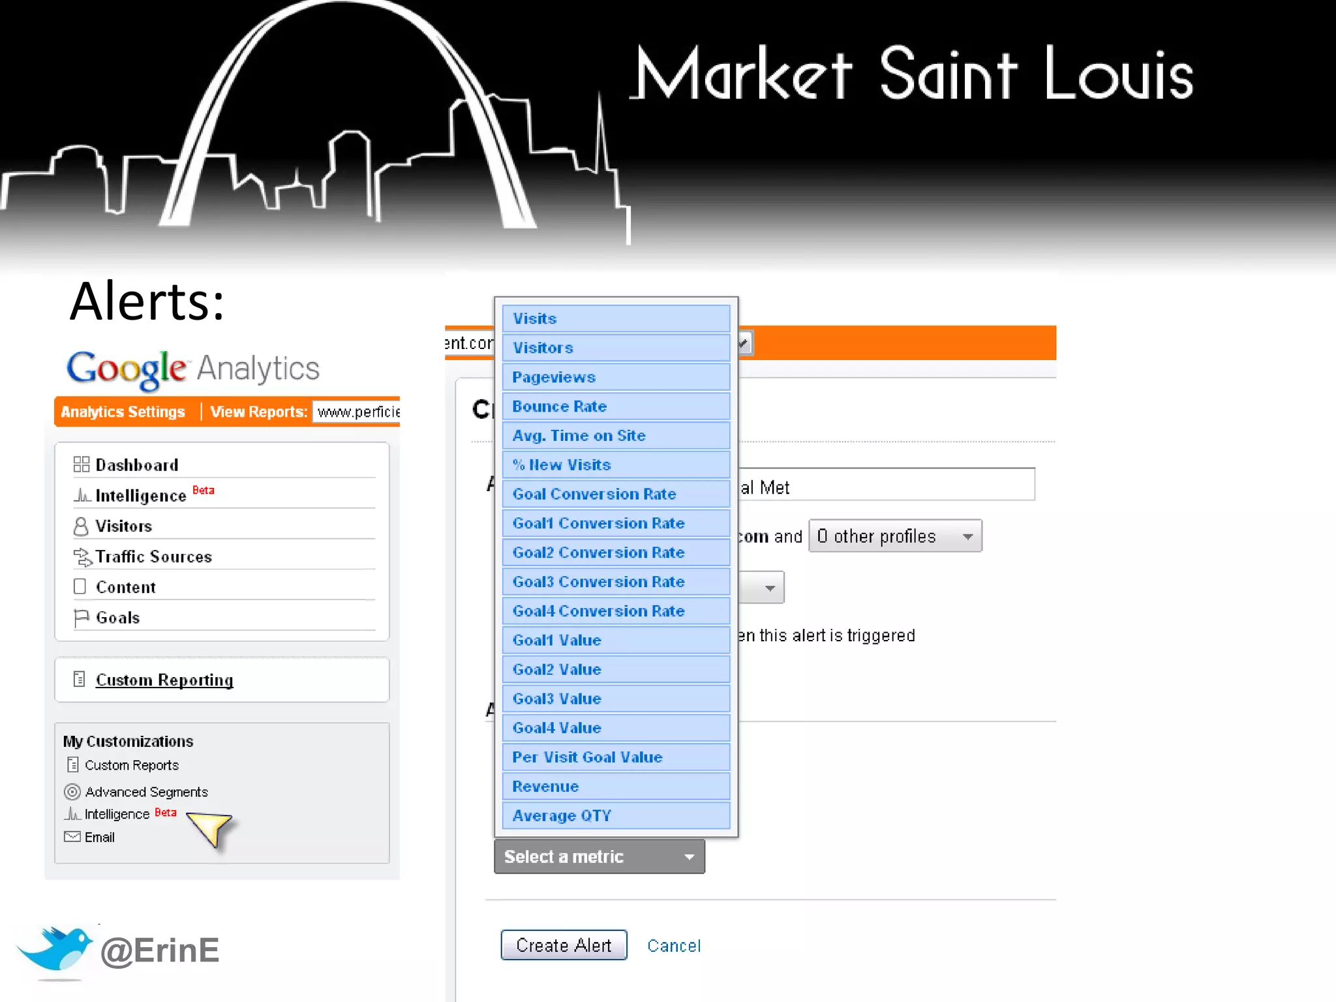Screen dimensions: 1336x1002
Task: Expand the 0 other profiles dropdown
Action: pyautogui.click(x=894, y=536)
